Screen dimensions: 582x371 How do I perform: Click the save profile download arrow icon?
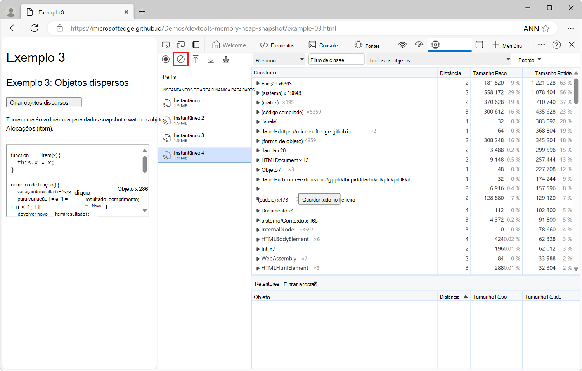(211, 59)
